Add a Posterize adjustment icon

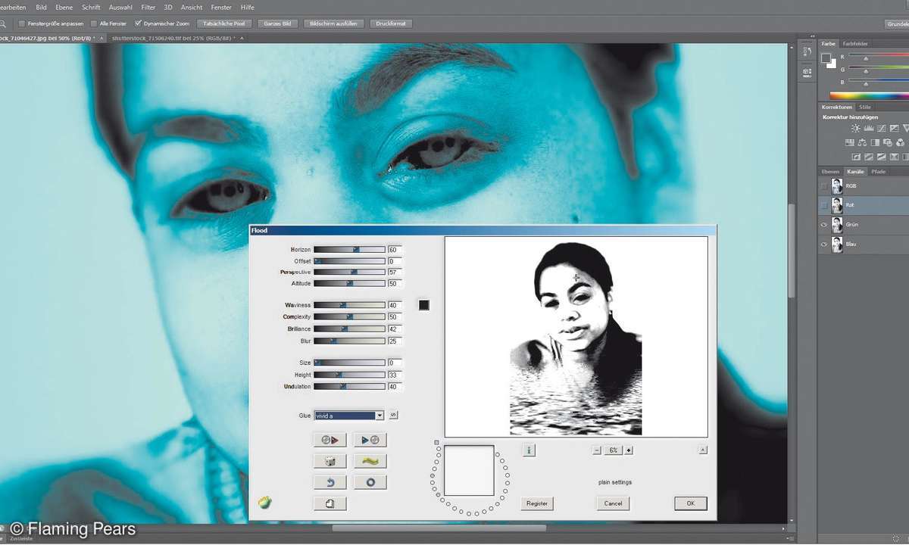(870, 157)
